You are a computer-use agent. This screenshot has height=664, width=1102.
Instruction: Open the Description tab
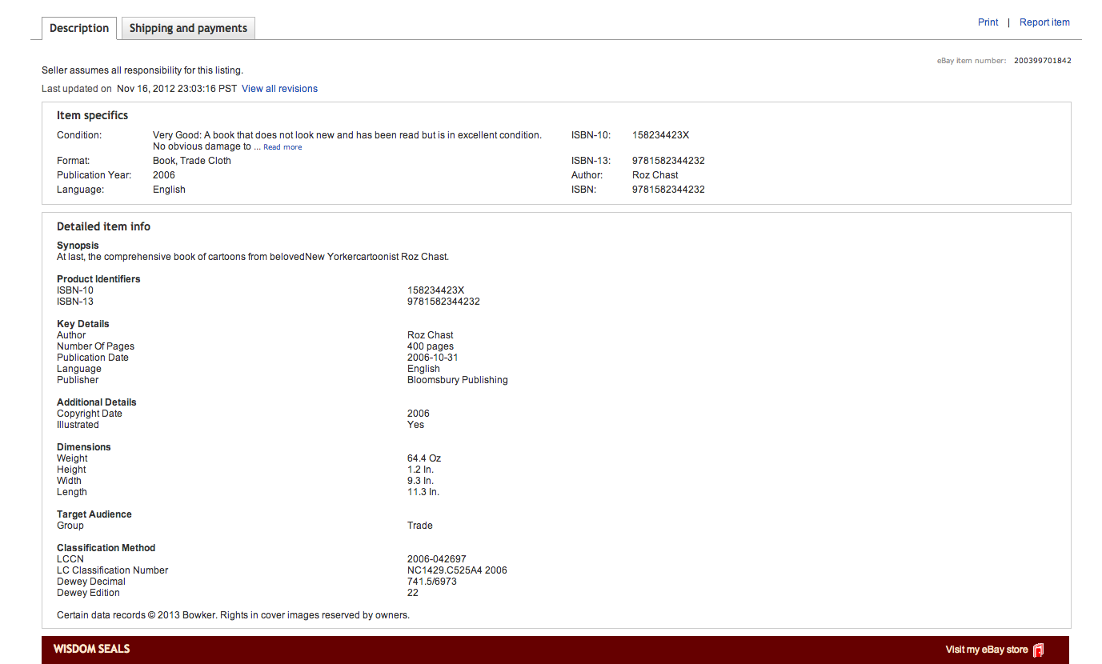79,28
